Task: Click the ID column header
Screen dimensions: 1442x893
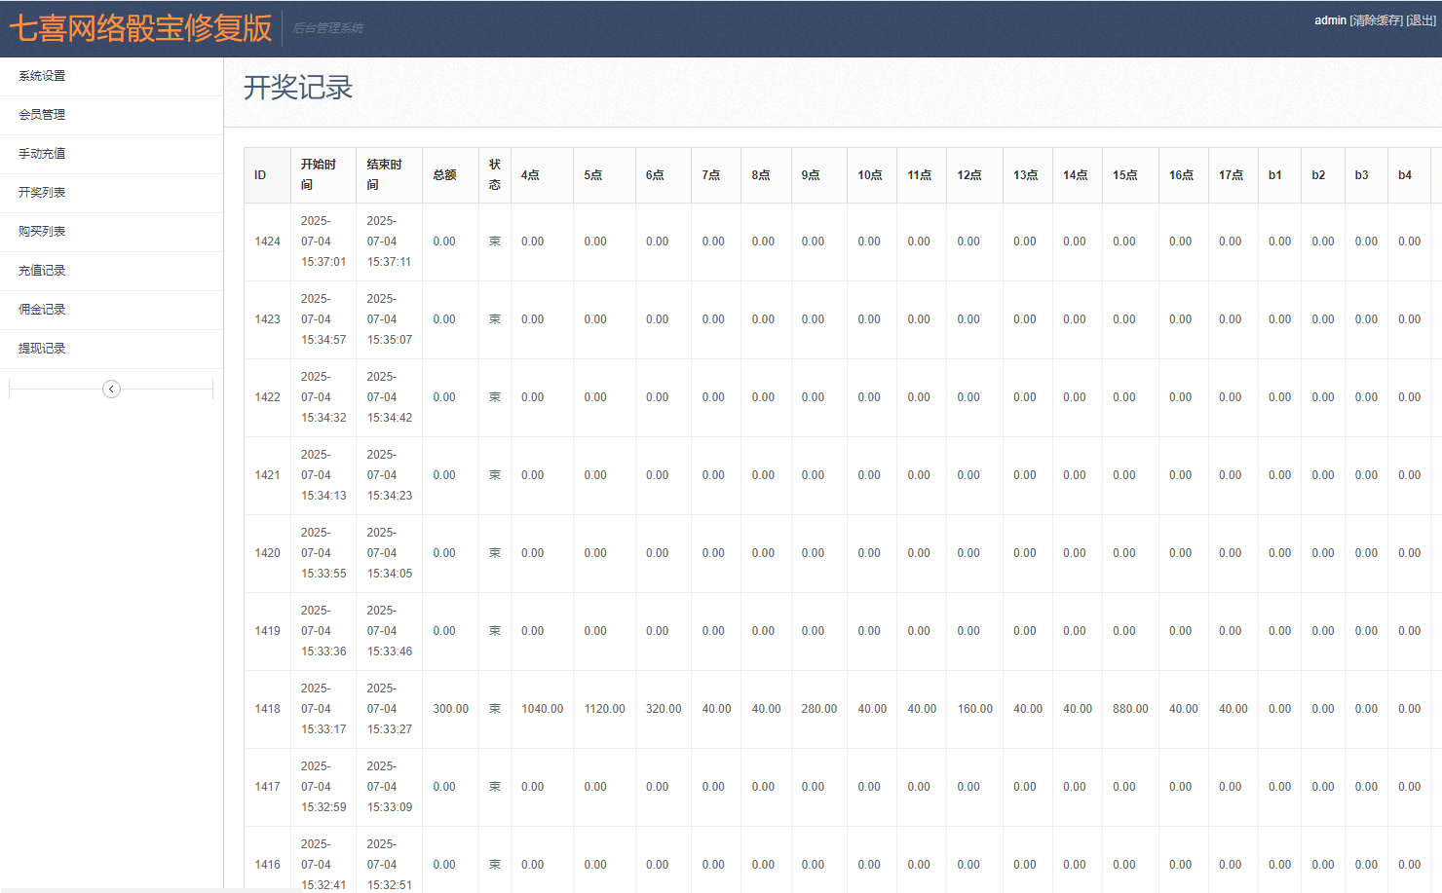Action: 259,174
